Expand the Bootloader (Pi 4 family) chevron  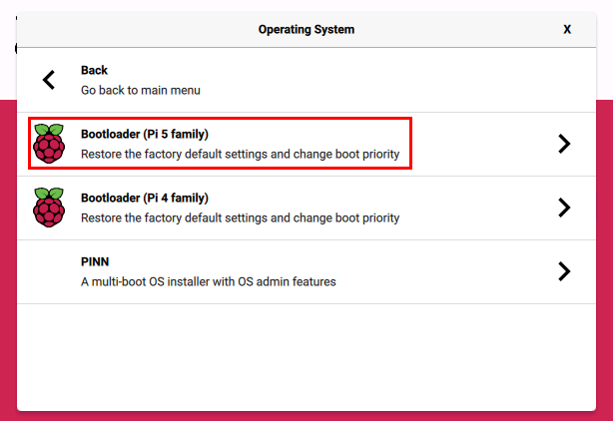tap(564, 208)
